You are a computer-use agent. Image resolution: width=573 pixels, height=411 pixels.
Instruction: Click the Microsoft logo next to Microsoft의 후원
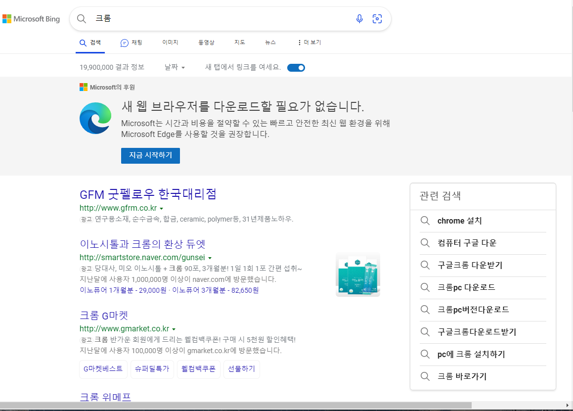tap(84, 87)
